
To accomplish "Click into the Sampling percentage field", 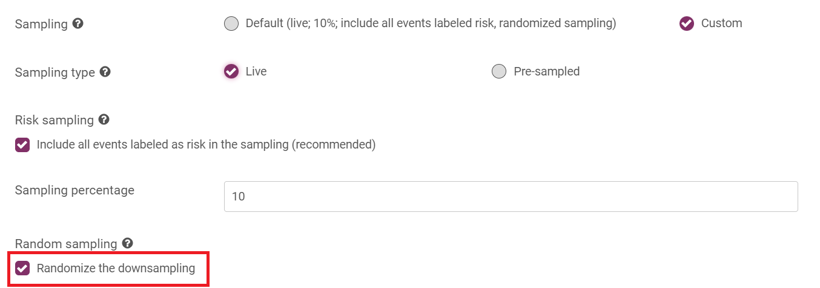I will click(511, 196).
